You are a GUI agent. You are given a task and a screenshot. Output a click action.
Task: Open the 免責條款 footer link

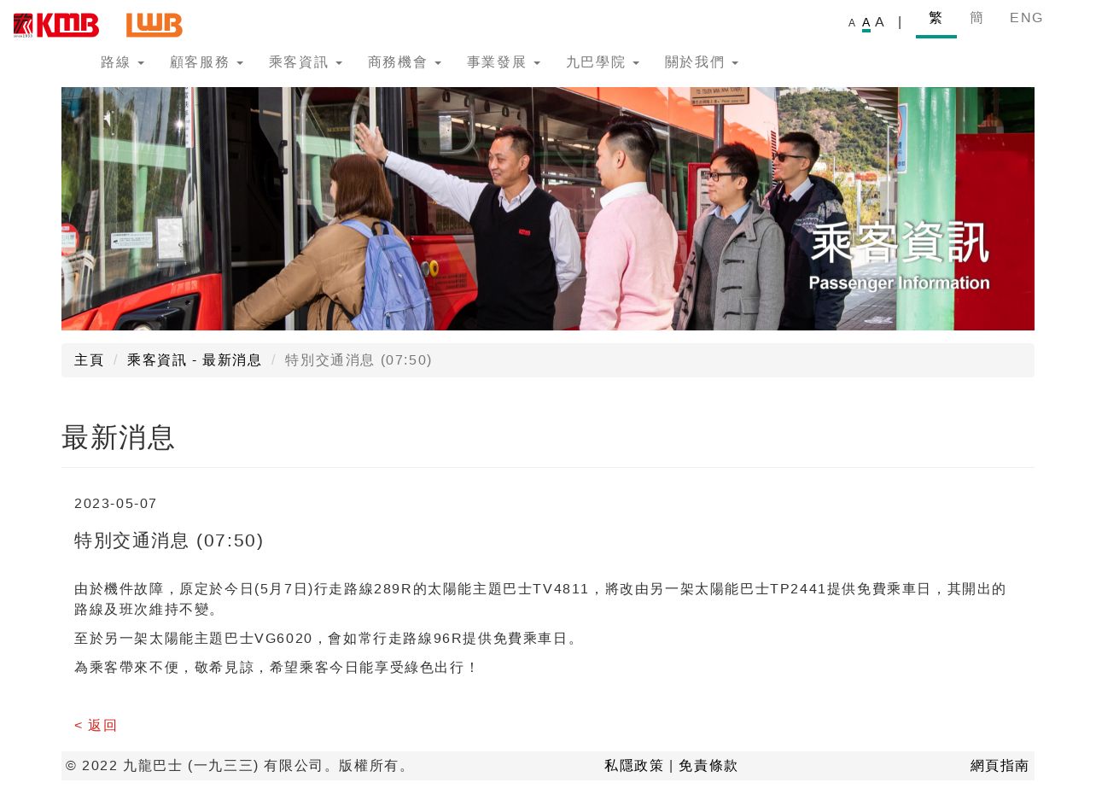tap(708, 766)
